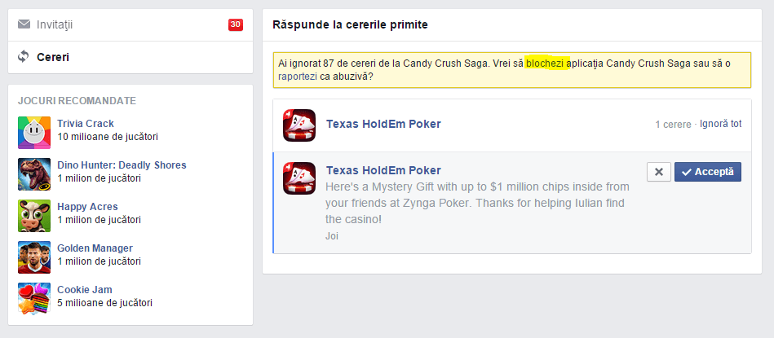
Task: Click the 5 milioane de jucători text
Action: 104,302
